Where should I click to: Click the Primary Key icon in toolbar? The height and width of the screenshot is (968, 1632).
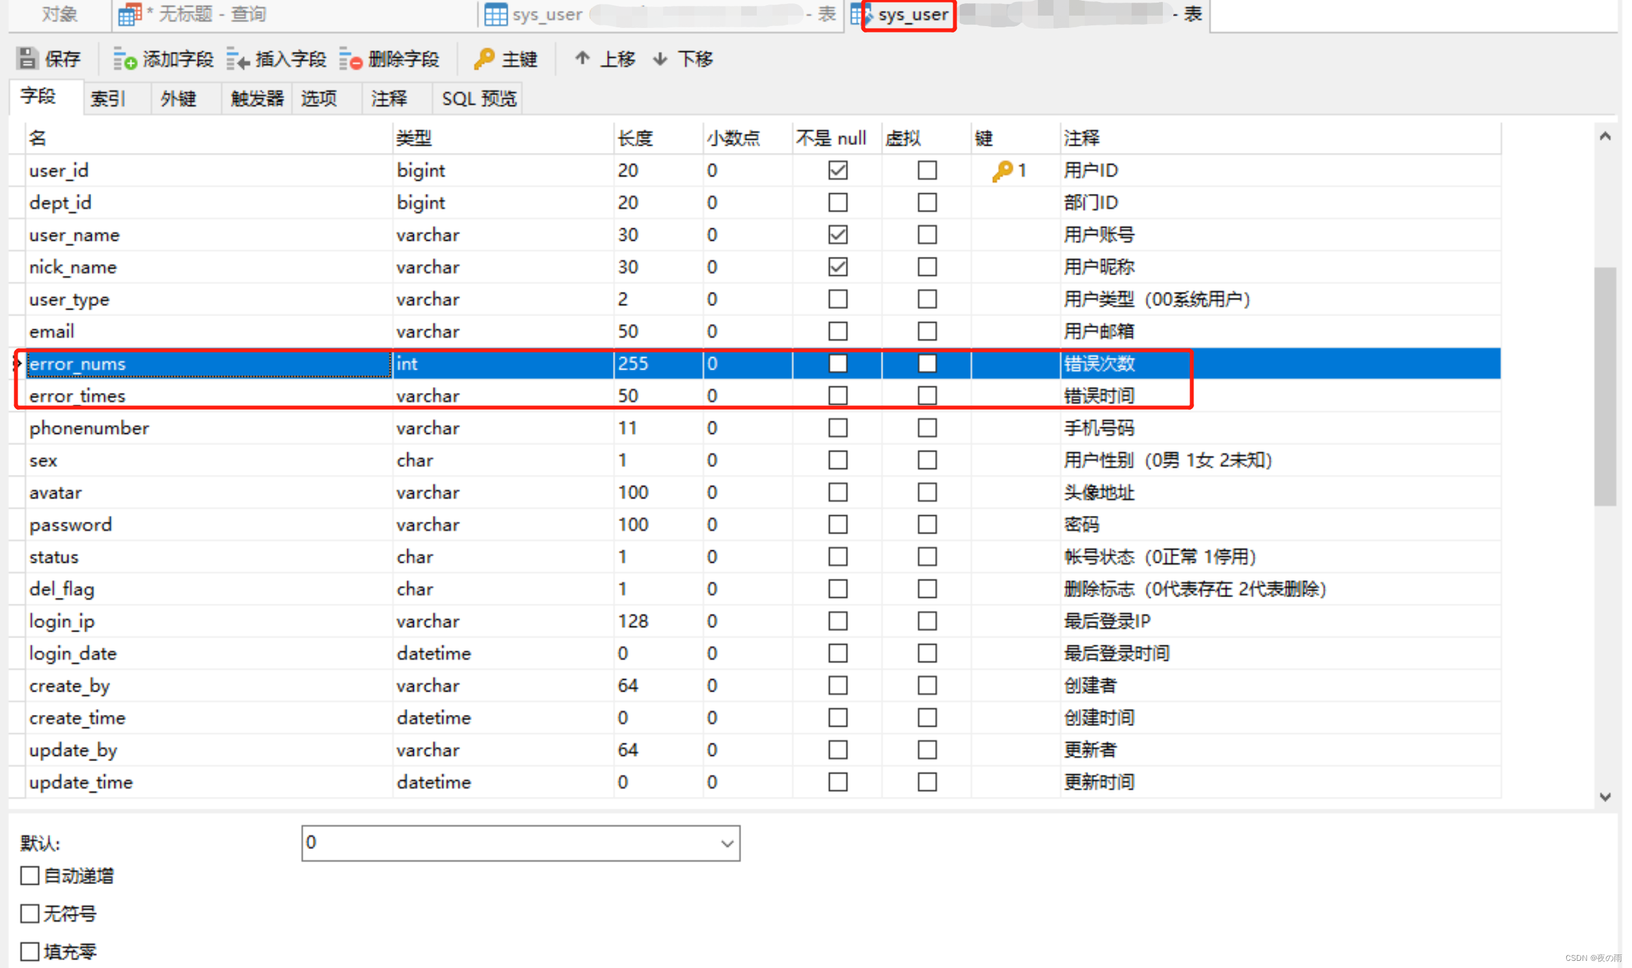pos(484,59)
